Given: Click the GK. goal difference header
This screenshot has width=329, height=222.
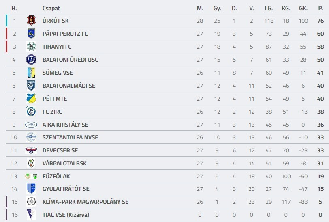Looking at the screenshot, I should coord(303,8).
